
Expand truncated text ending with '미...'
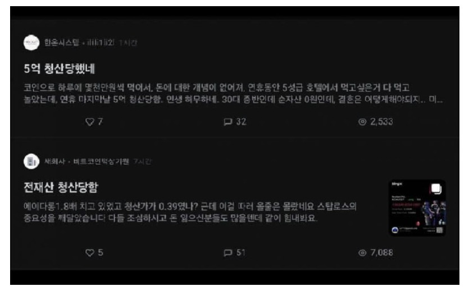pos(435,99)
